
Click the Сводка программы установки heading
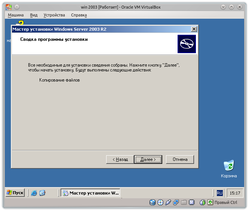(x=54, y=39)
